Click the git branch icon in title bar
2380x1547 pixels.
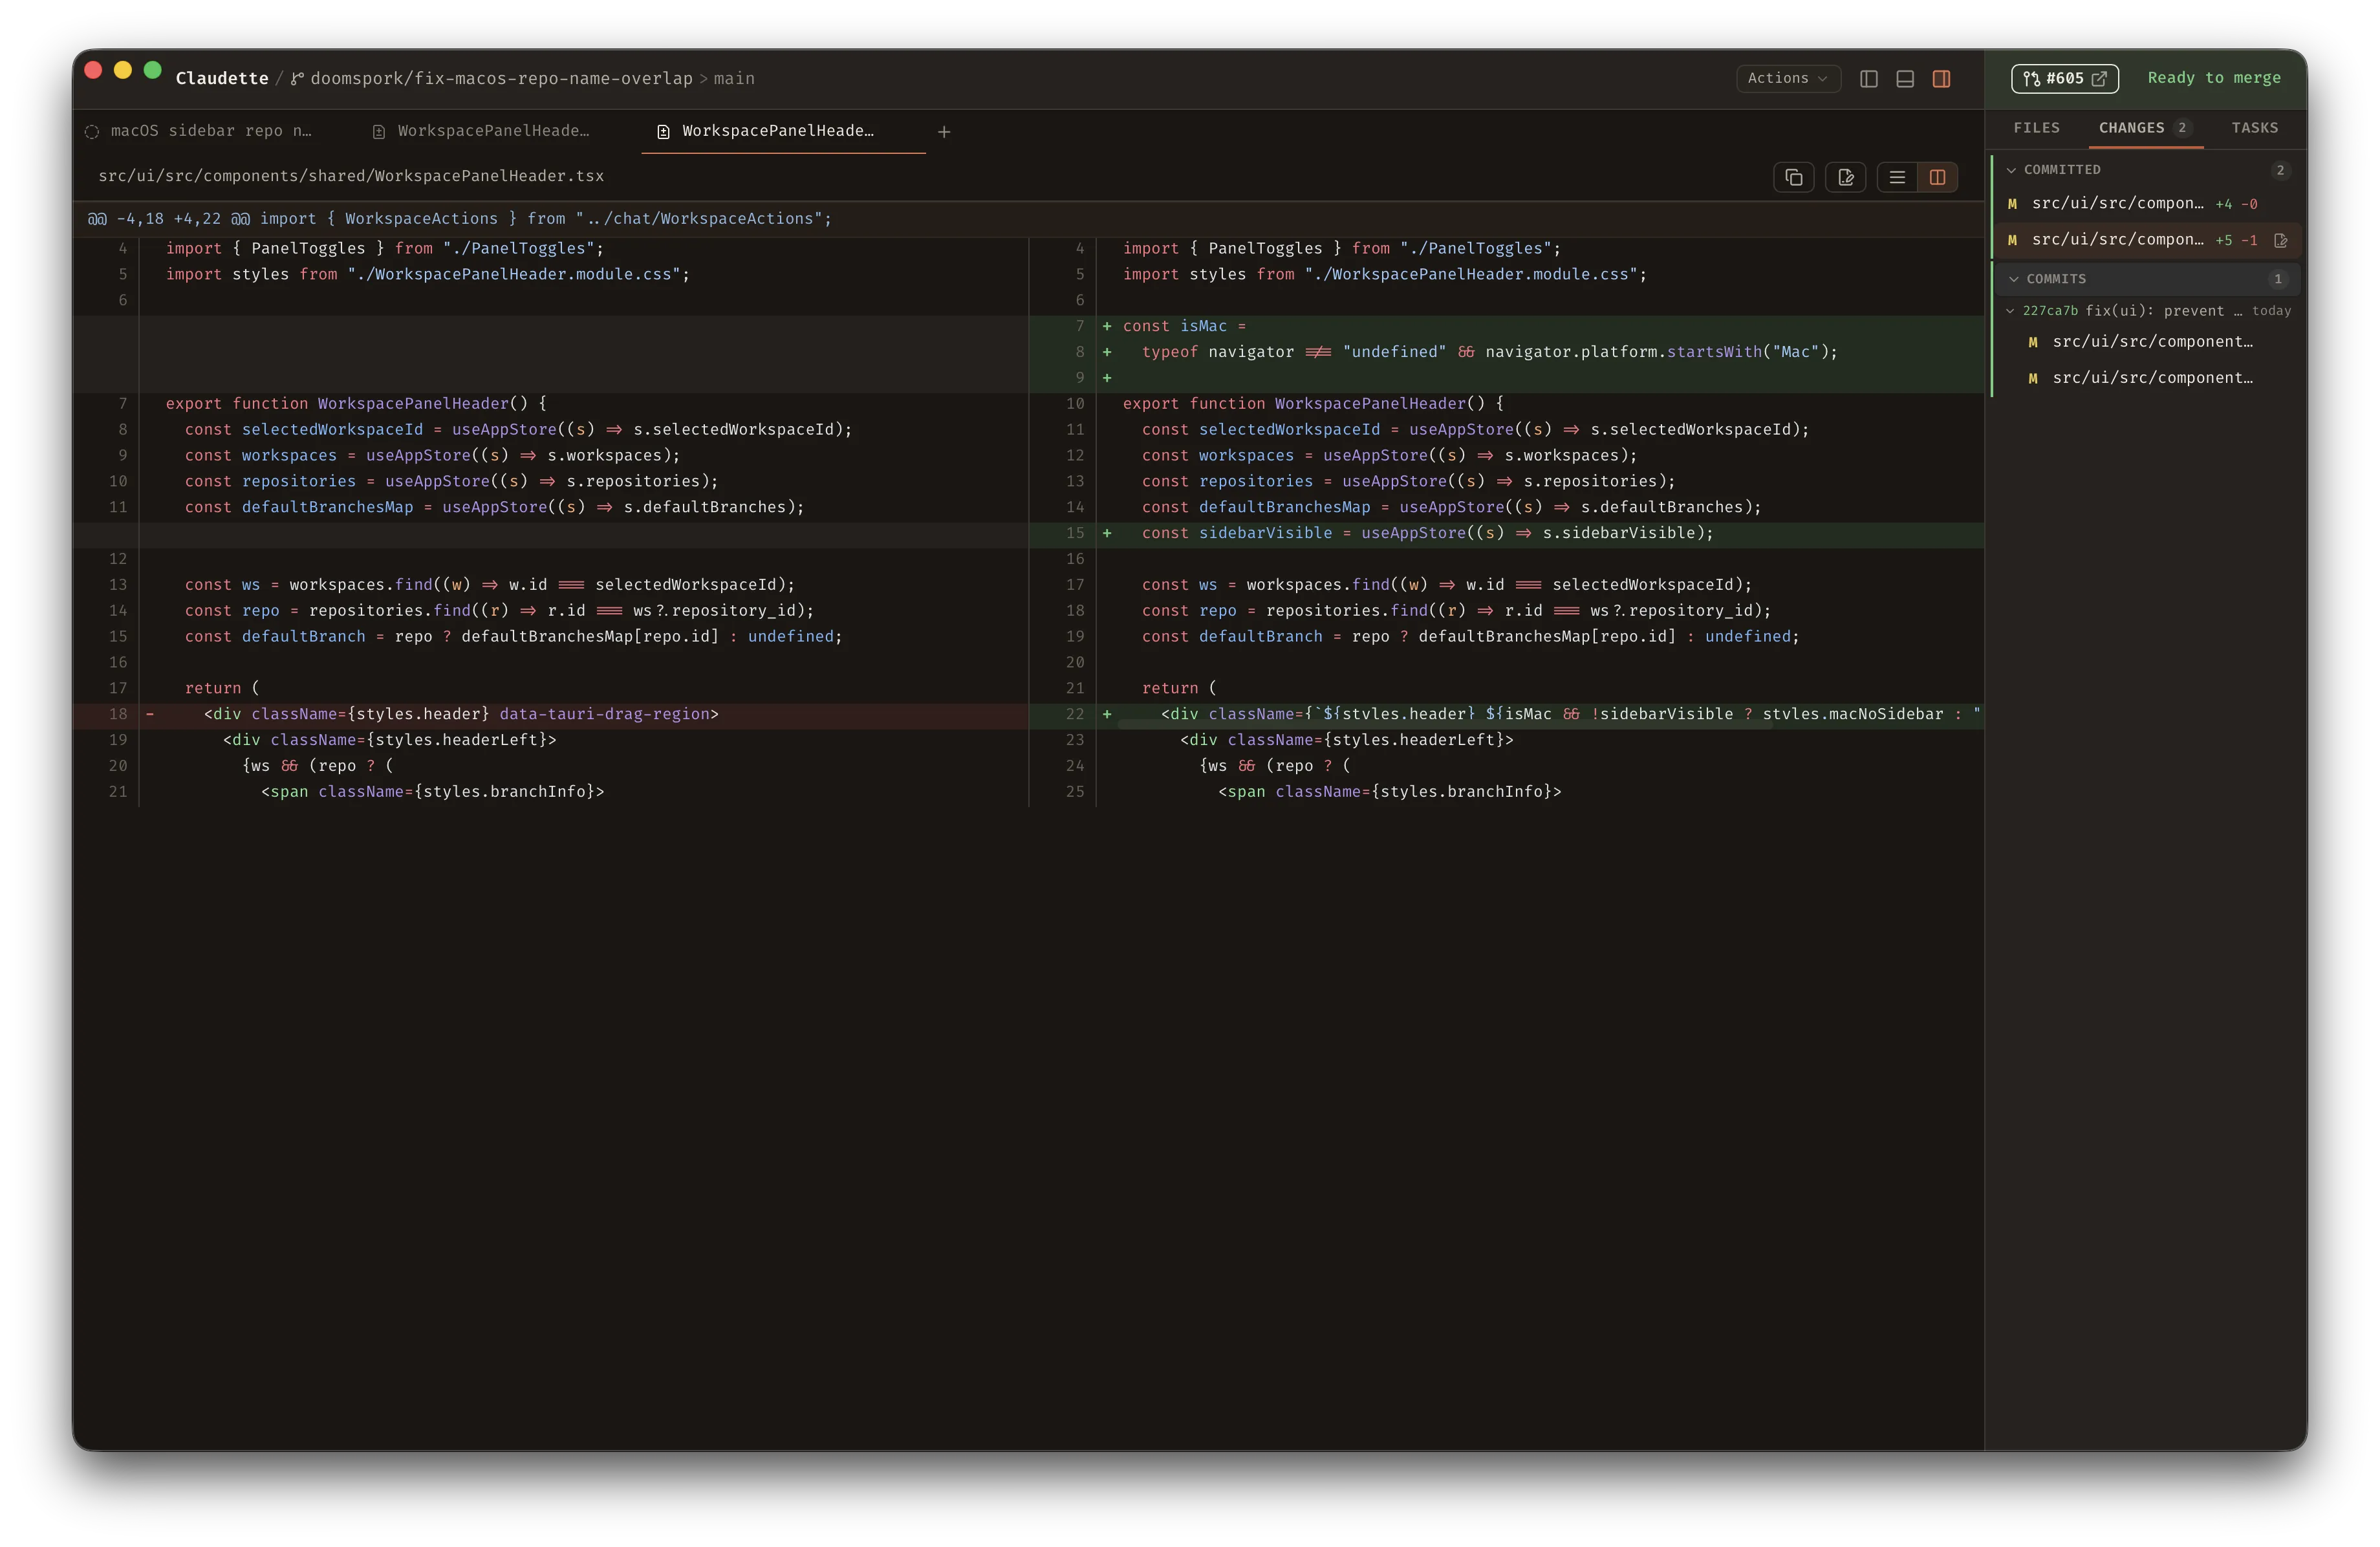tap(296, 79)
